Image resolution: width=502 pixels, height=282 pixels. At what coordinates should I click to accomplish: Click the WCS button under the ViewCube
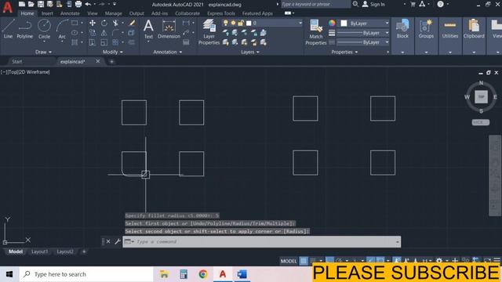[480, 122]
